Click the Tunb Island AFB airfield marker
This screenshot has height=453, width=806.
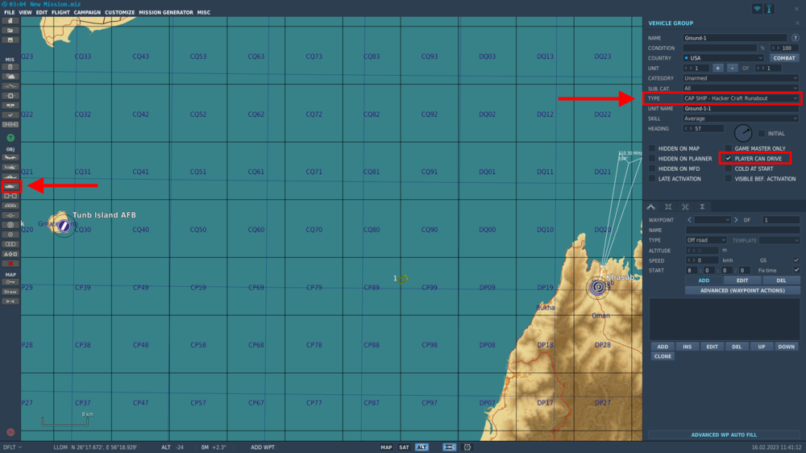coord(64,226)
